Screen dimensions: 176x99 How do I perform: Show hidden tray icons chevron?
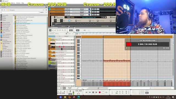click(x=147, y=97)
